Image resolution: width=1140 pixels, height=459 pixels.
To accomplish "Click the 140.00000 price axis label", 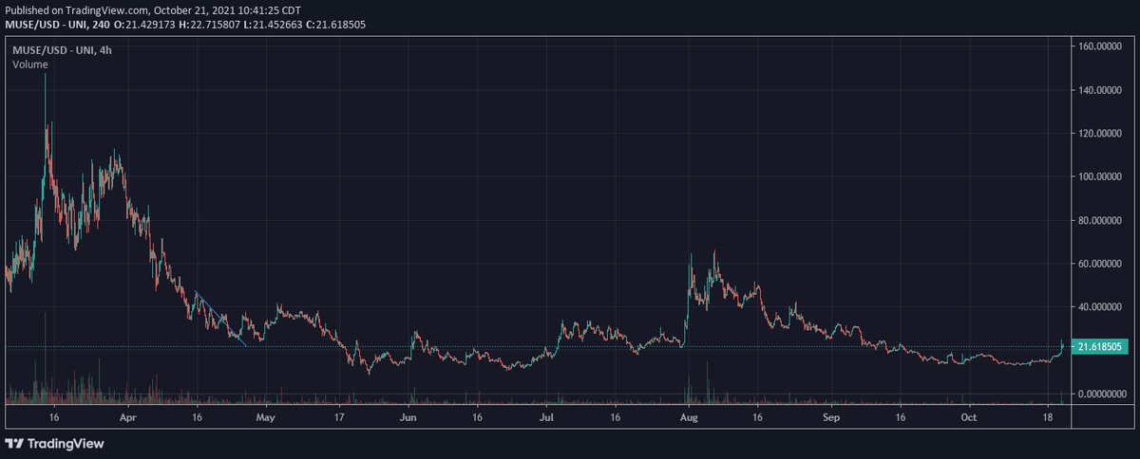I will 1102,90.
